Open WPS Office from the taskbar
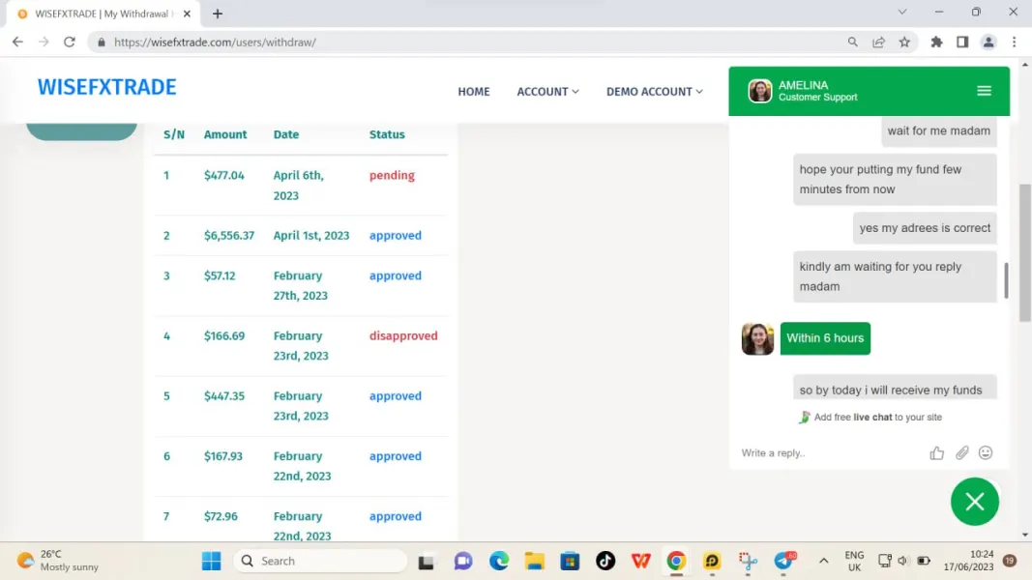The image size is (1032, 580). [x=640, y=561]
